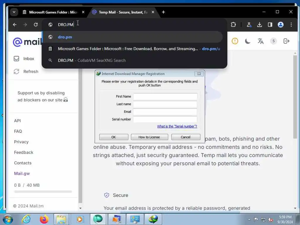Show hidden system tray icons arrow
300x225 pixels.
[x=249, y=219]
